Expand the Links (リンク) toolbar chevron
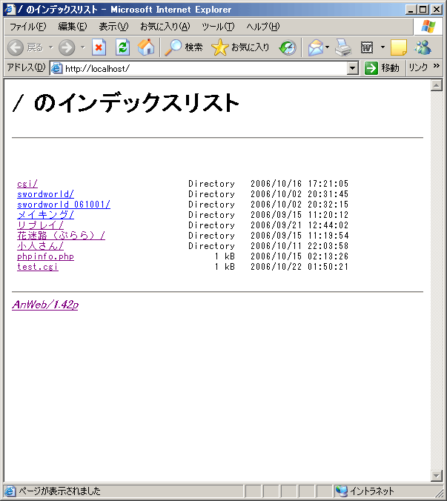This screenshot has width=447, height=501. (437, 67)
